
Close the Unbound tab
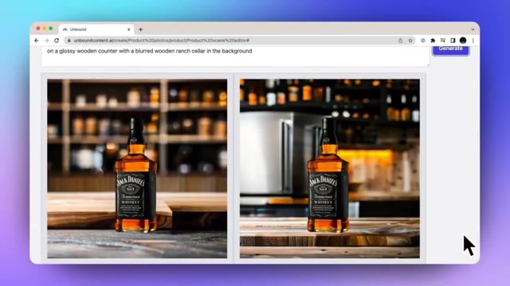coord(128,29)
